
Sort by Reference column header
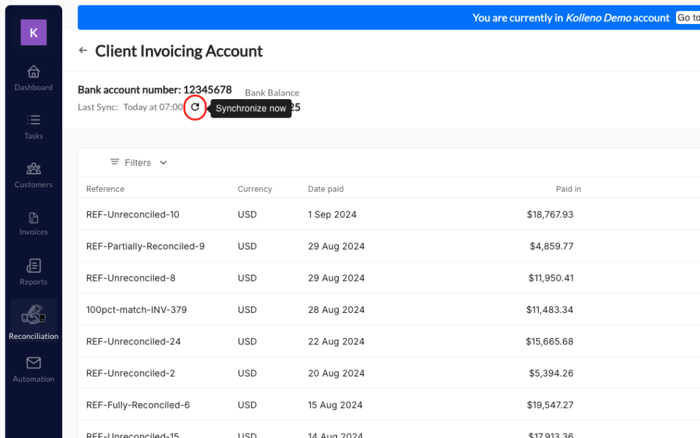[105, 189]
